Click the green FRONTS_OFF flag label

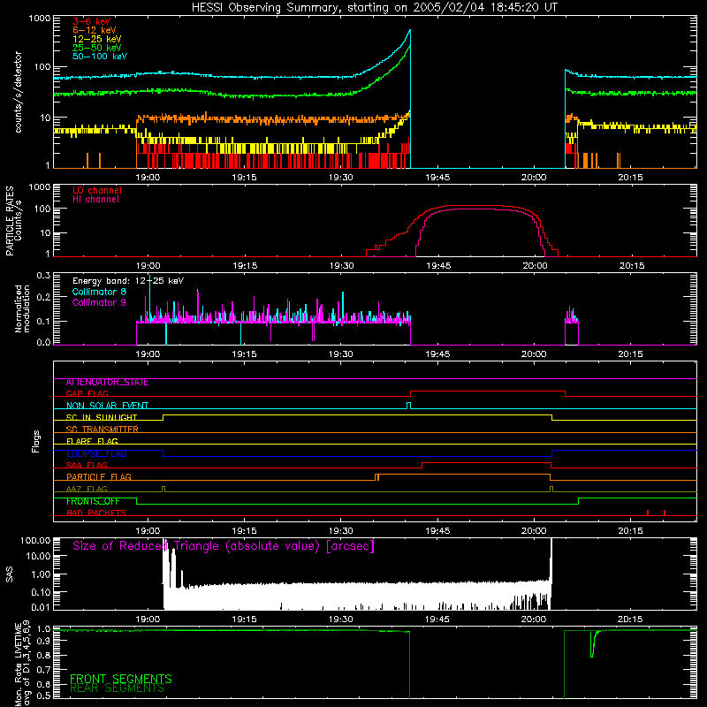tap(93, 501)
